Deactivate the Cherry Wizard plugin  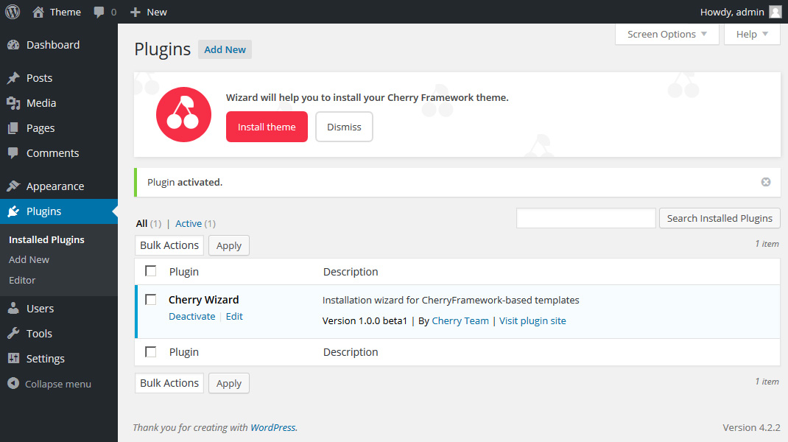[192, 316]
